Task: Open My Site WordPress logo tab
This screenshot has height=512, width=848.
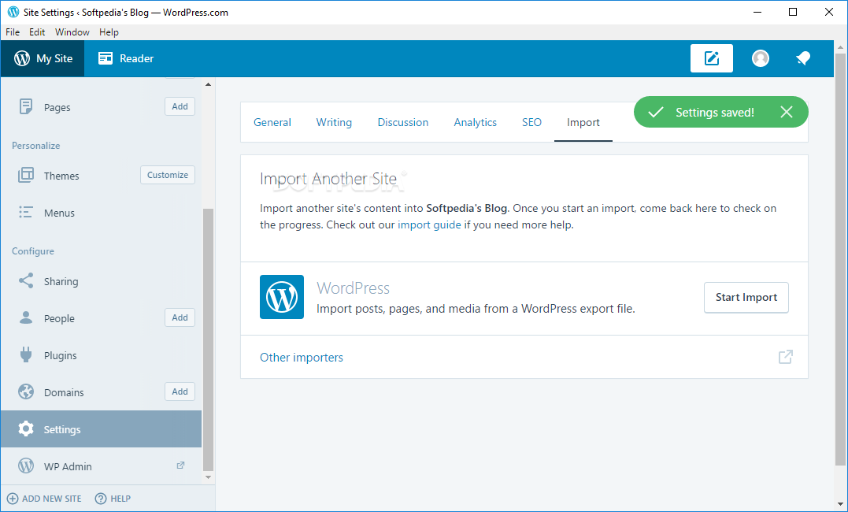Action: click(43, 58)
